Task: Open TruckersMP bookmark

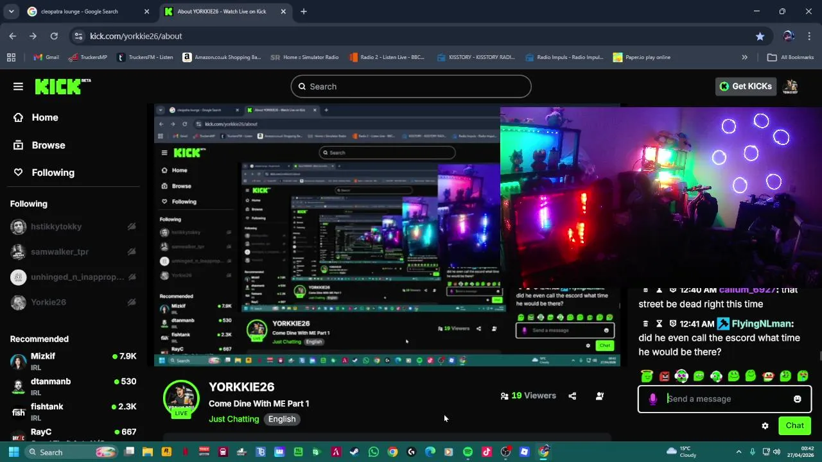Action: click(x=87, y=57)
